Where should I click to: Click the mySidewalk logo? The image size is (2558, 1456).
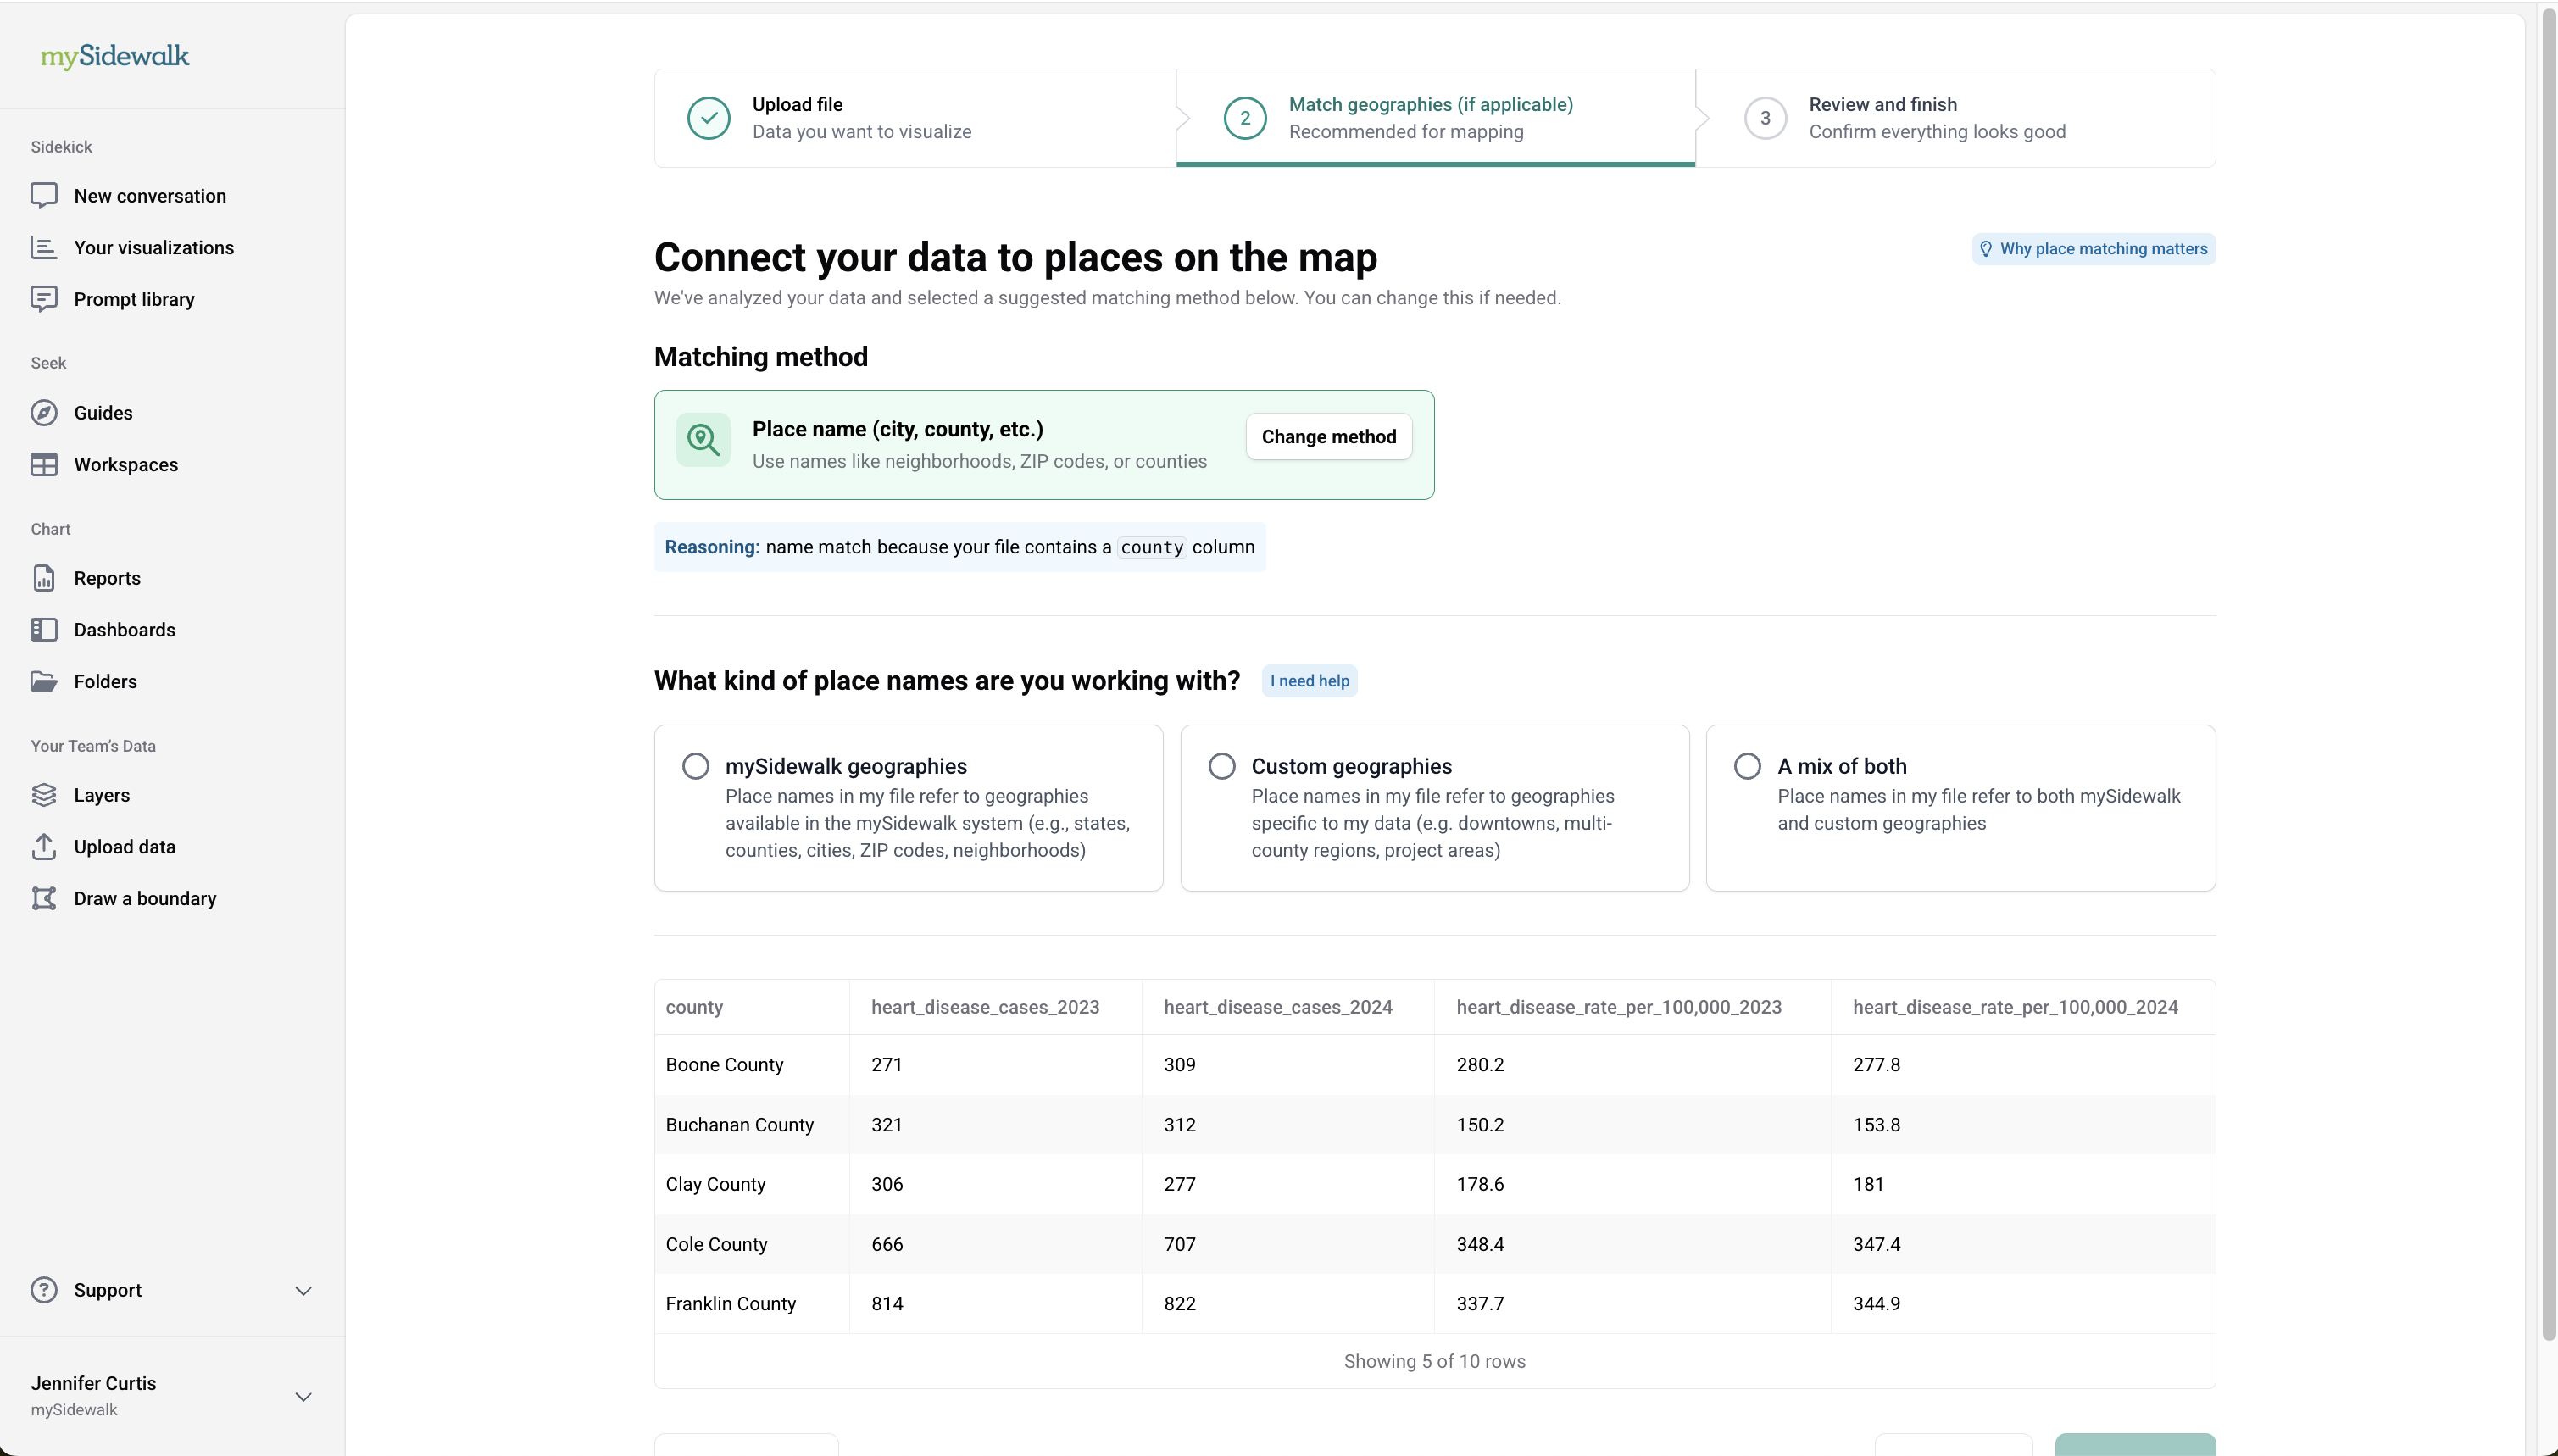(x=115, y=56)
